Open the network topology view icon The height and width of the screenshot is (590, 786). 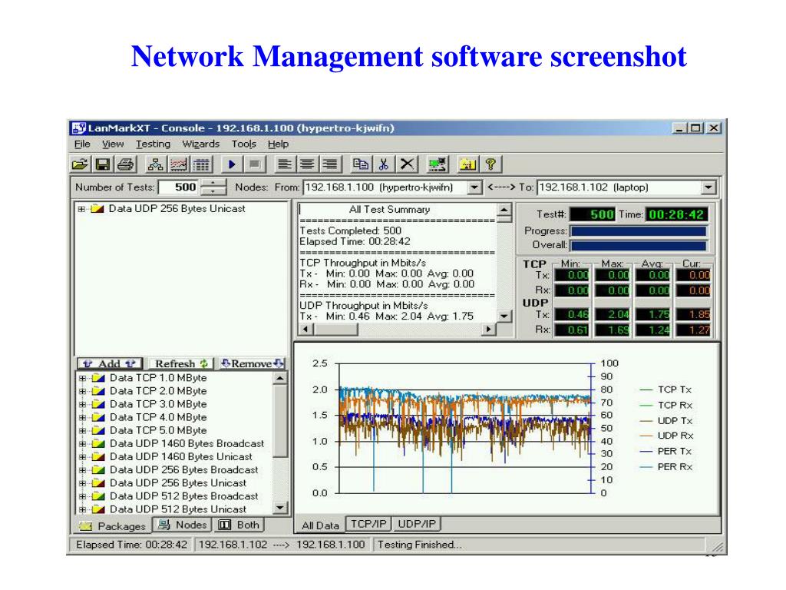155,164
